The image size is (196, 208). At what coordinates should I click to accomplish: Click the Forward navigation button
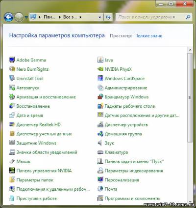(19, 17)
